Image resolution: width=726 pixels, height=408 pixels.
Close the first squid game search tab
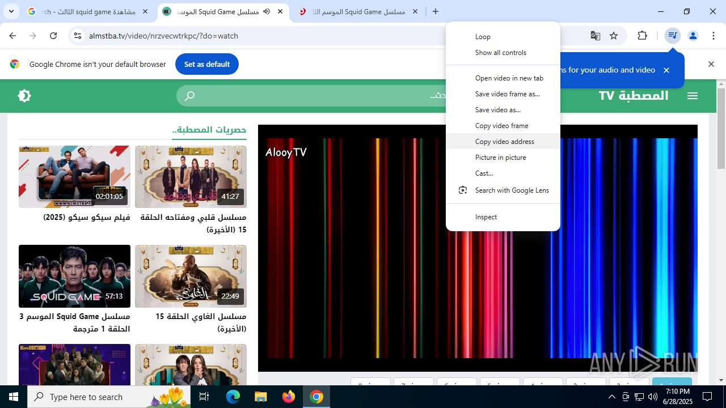[x=145, y=11]
